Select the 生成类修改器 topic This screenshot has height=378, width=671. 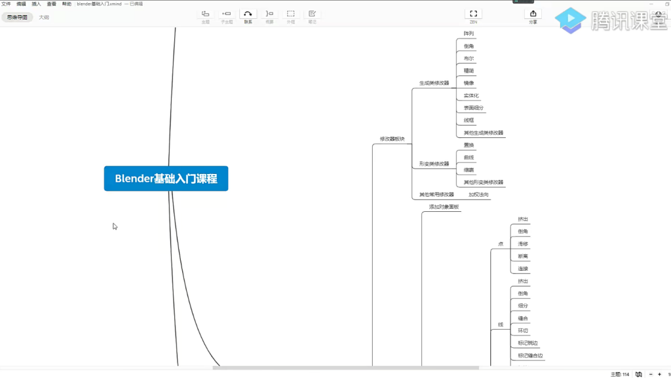(x=434, y=83)
